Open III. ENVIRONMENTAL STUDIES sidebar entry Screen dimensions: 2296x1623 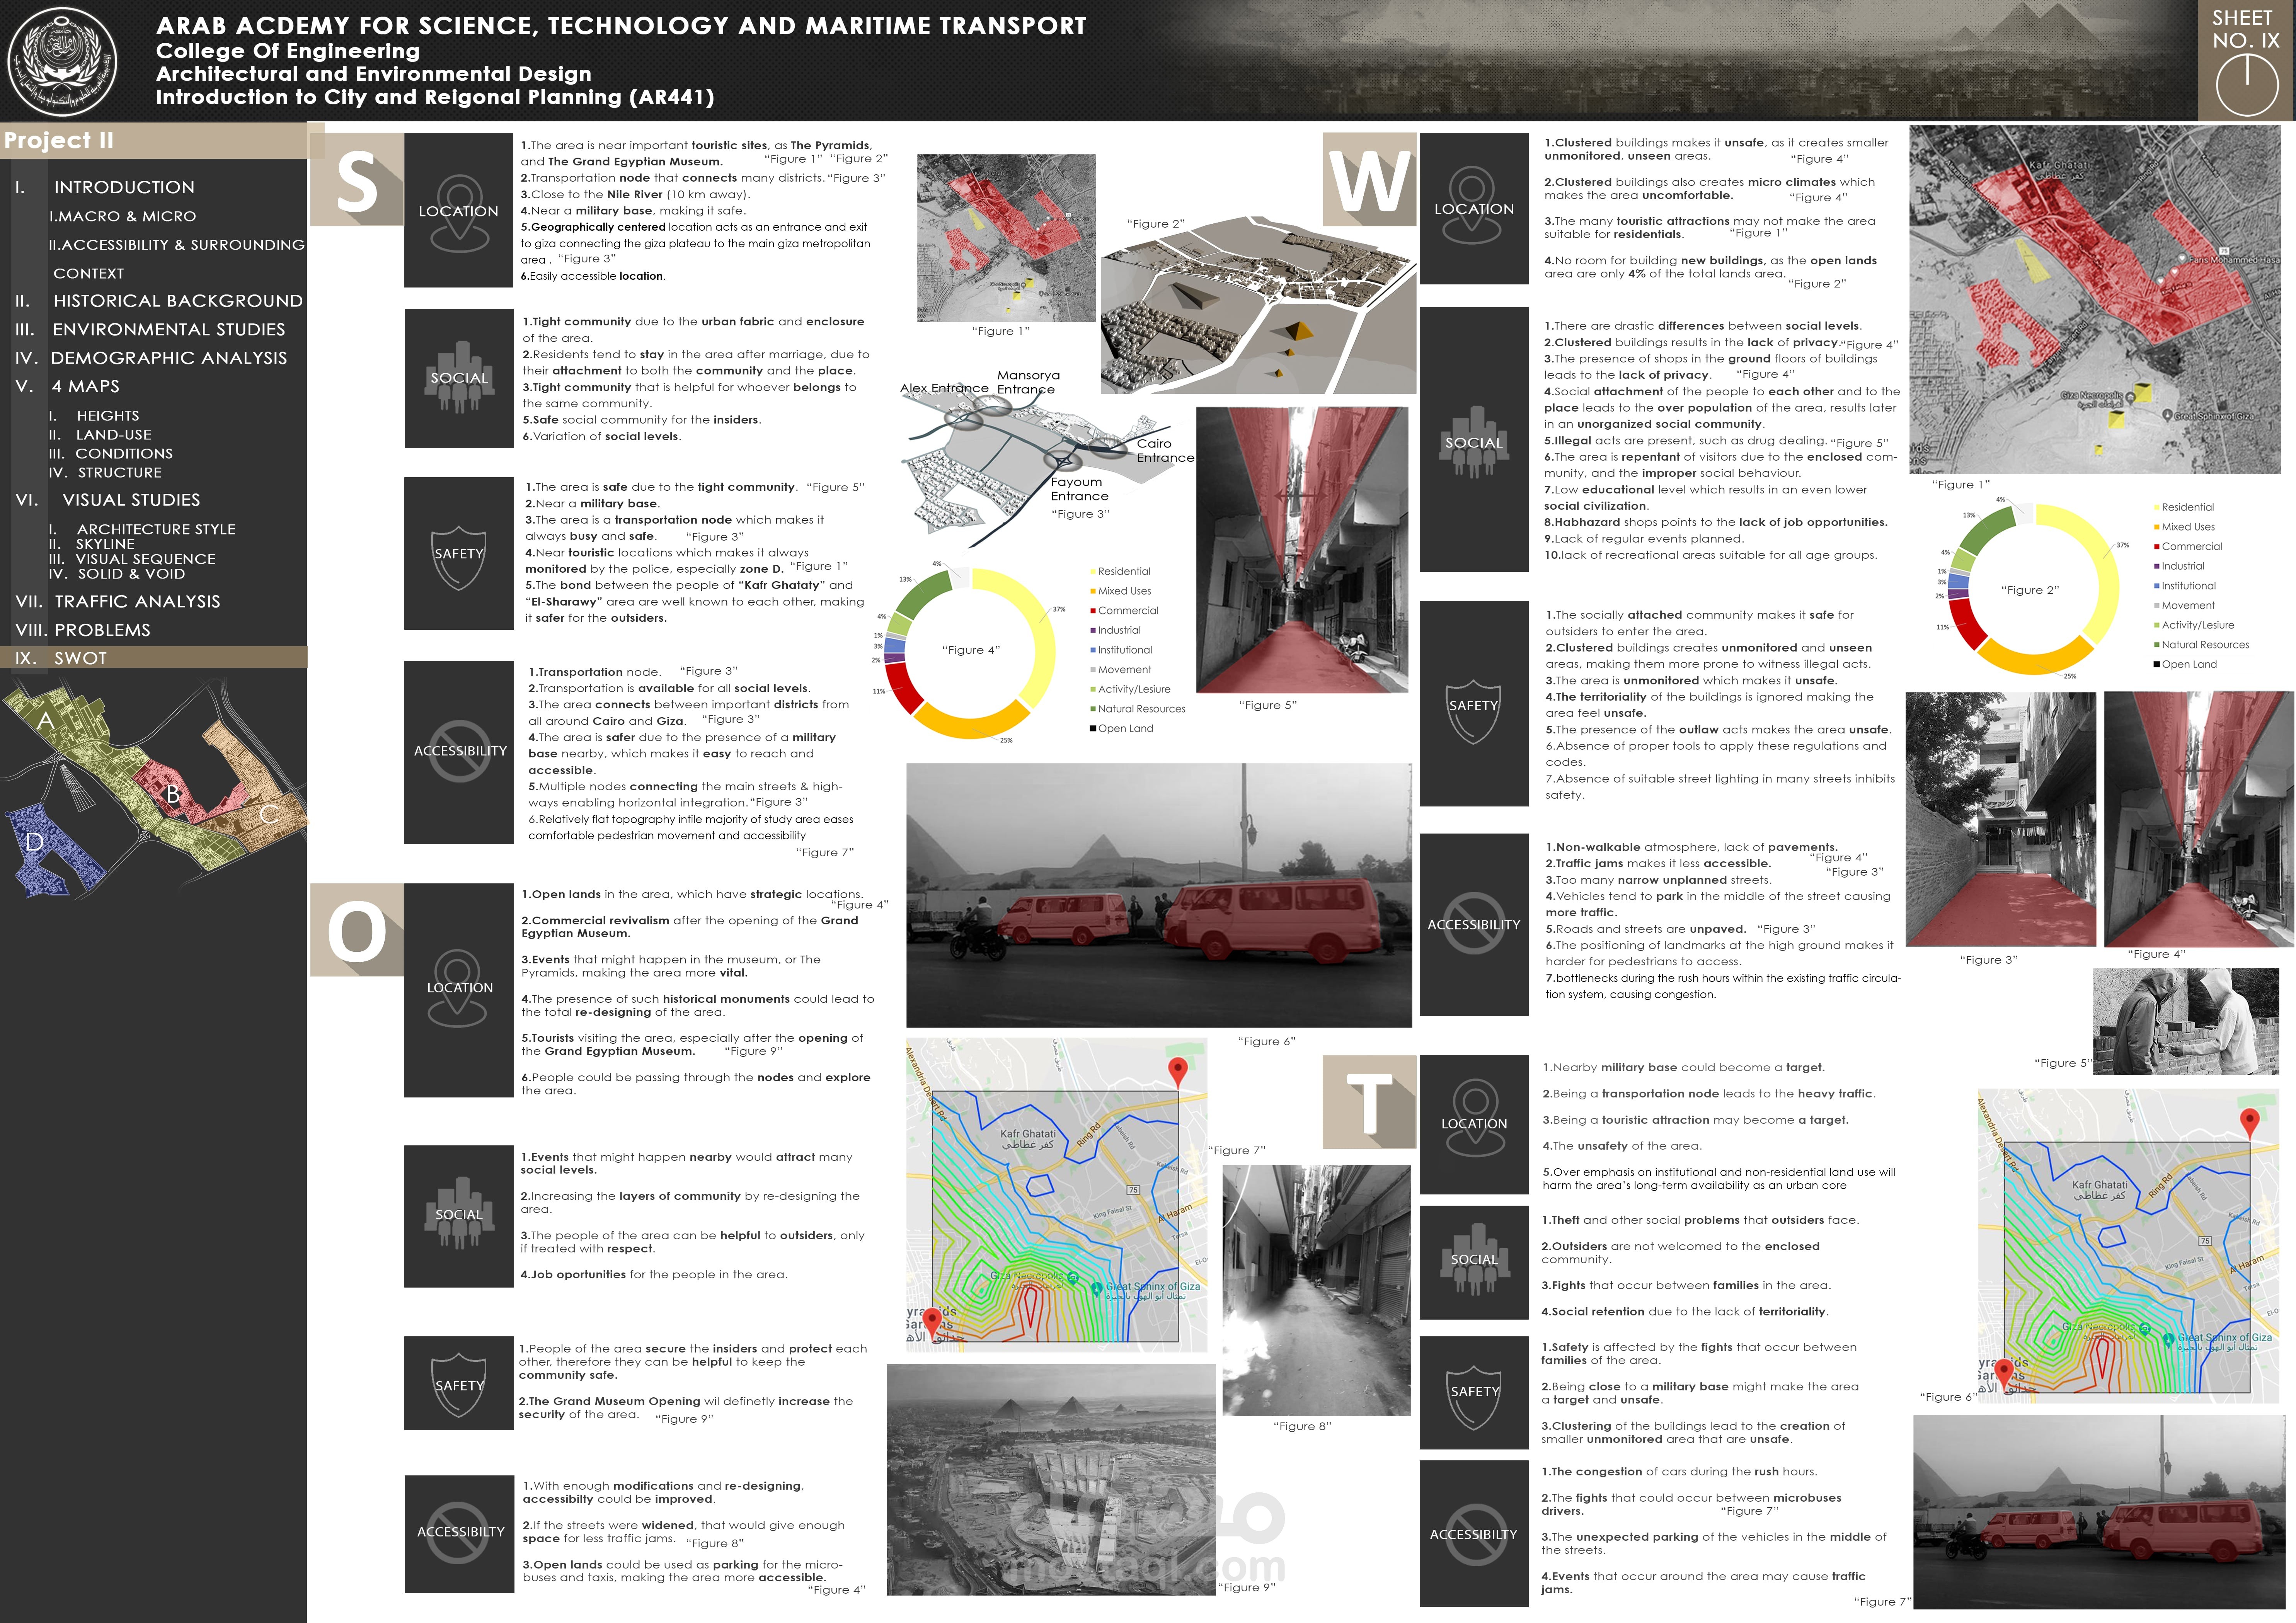168,329
